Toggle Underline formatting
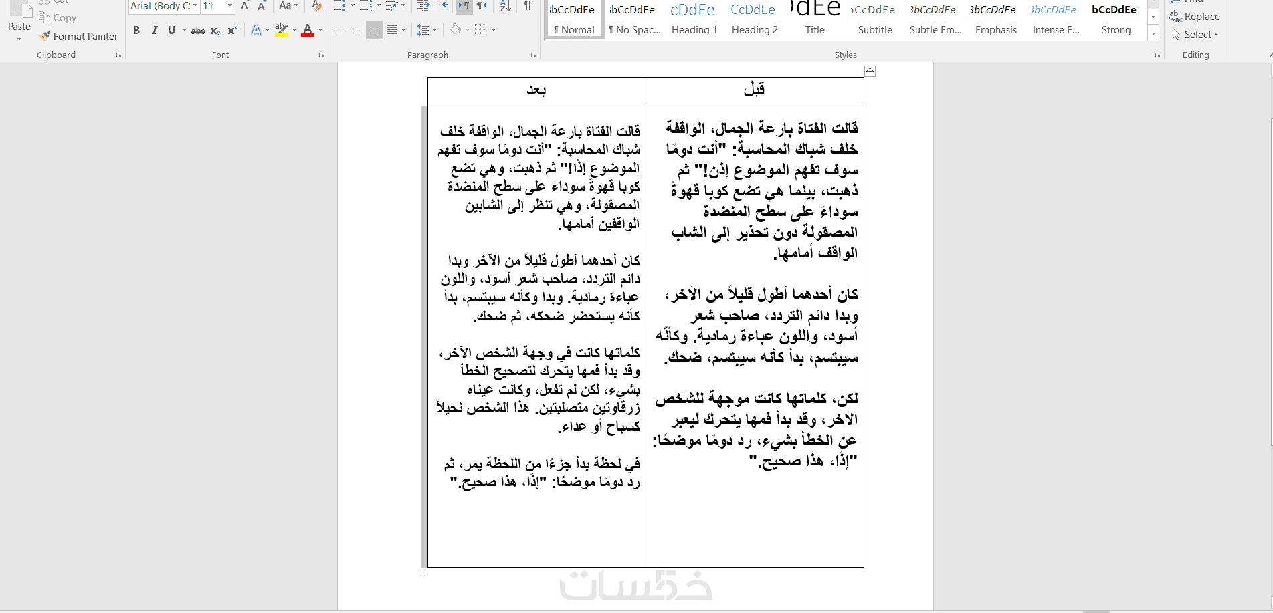Viewport: 1273px width, 613px height. click(171, 30)
